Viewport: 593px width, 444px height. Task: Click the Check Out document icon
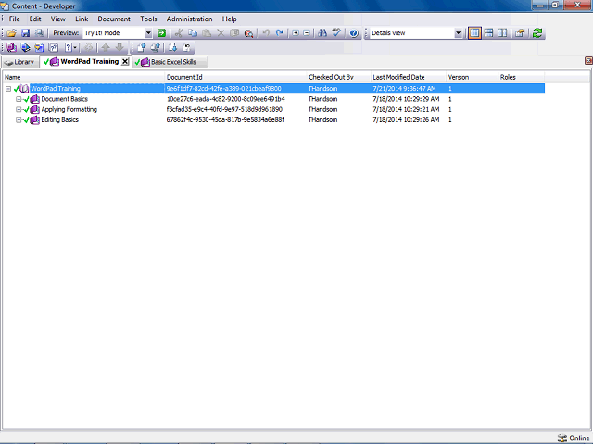tap(173, 47)
